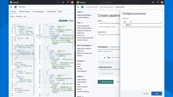Screen dimensions: 173x97
Task: Open Snapshot and Restore link
Action: pyautogui.click(x=84, y=30)
